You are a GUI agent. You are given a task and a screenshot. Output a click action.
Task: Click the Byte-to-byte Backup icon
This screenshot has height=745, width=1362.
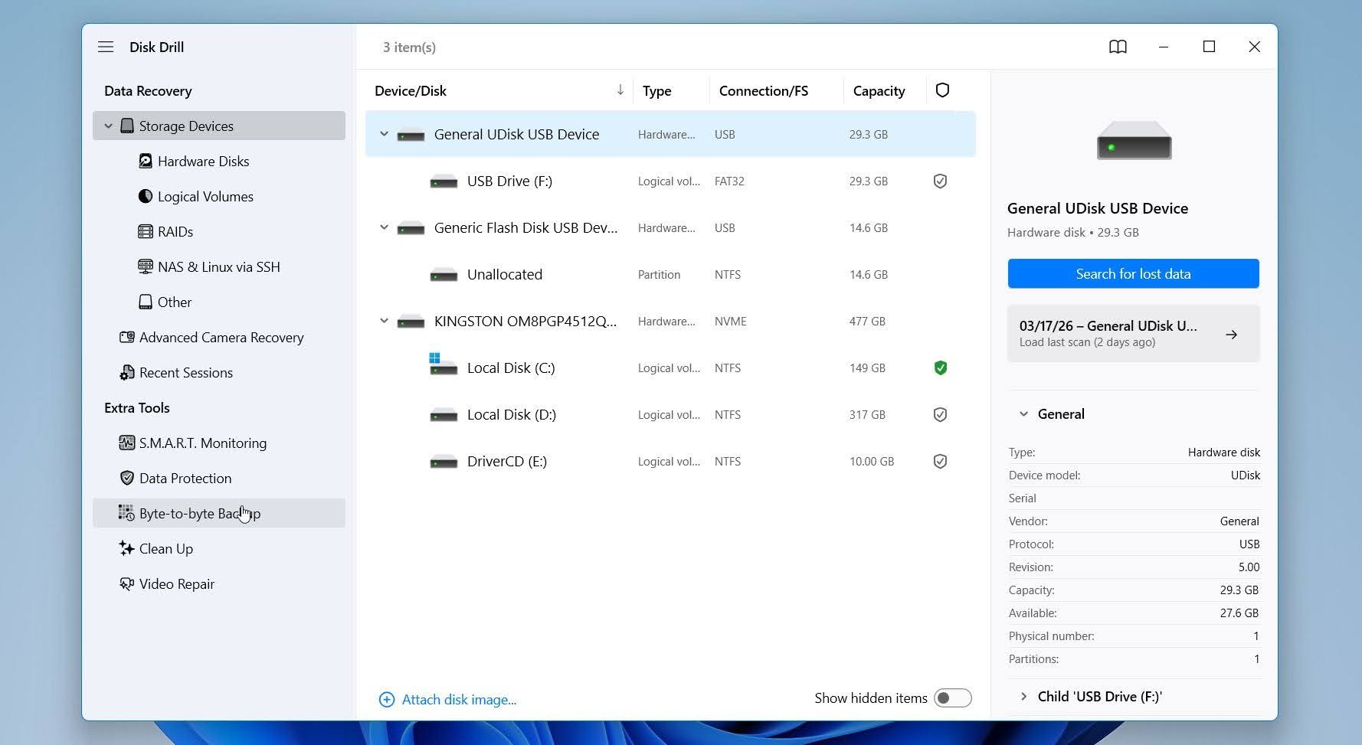pos(126,513)
